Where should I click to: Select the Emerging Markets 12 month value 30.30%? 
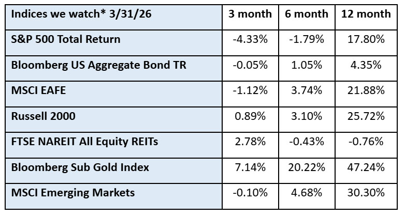[x=366, y=193]
